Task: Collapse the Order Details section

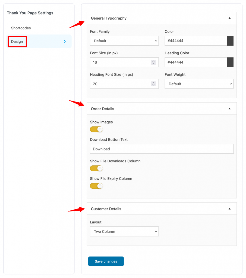Action: [230, 108]
